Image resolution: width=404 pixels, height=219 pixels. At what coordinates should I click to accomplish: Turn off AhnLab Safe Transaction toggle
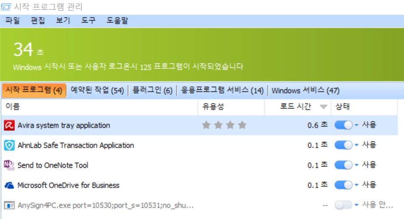coord(343,145)
